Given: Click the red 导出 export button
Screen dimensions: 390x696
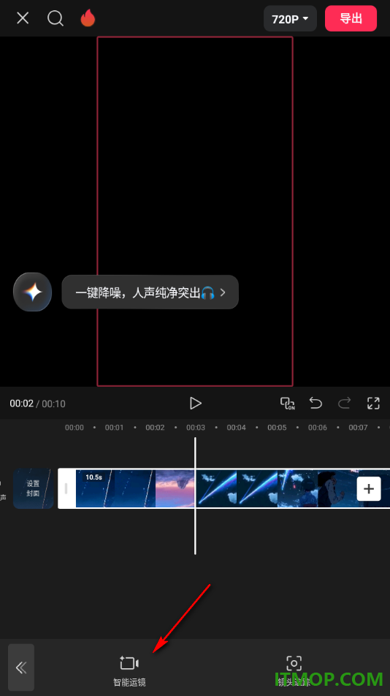Looking at the screenshot, I should click(351, 18).
